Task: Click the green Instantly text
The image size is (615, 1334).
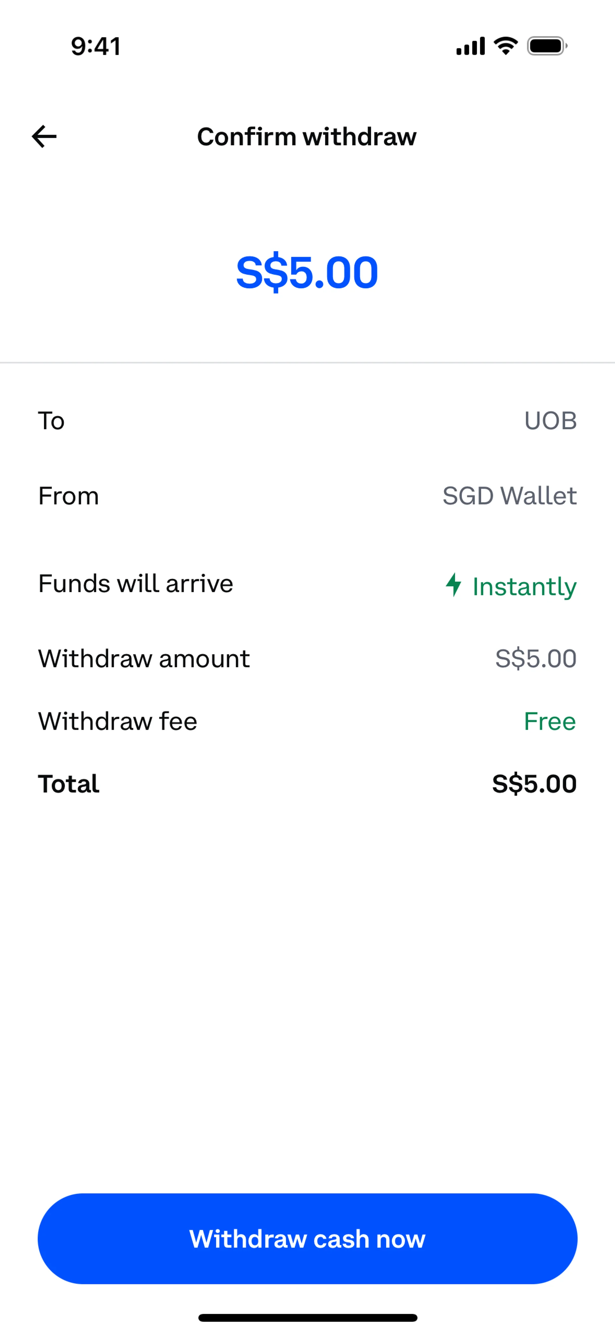Action: point(524,586)
